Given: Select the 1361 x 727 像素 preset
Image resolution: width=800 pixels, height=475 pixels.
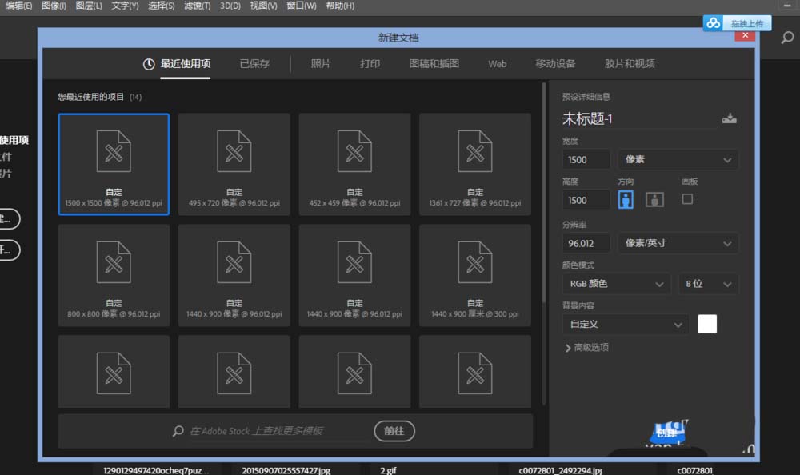Looking at the screenshot, I should click(x=475, y=164).
